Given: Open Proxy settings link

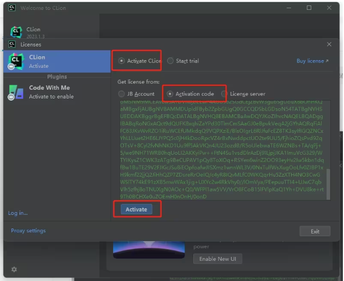Looking at the screenshot, I should point(28,231).
